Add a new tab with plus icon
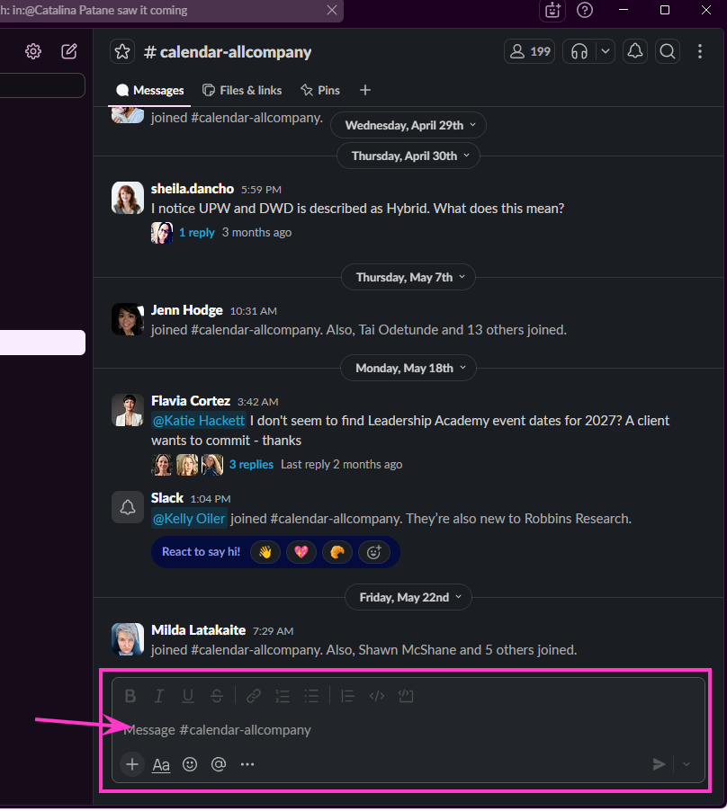The width and height of the screenshot is (727, 811). coord(364,91)
